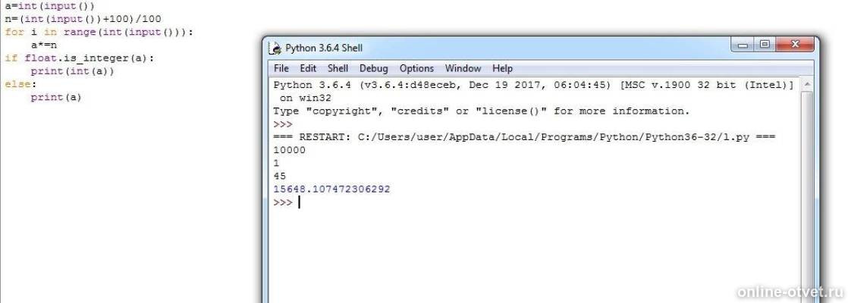Image resolution: width=848 pixels, height=303 pixels.
Task: Click the RESTART path line in shell
Action: tap(524, 137)
